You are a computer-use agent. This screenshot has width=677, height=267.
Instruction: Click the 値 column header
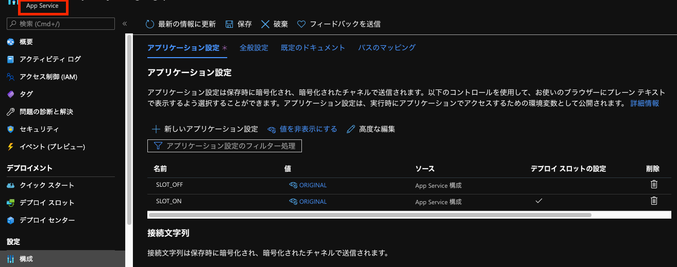[x=288, y=168]
